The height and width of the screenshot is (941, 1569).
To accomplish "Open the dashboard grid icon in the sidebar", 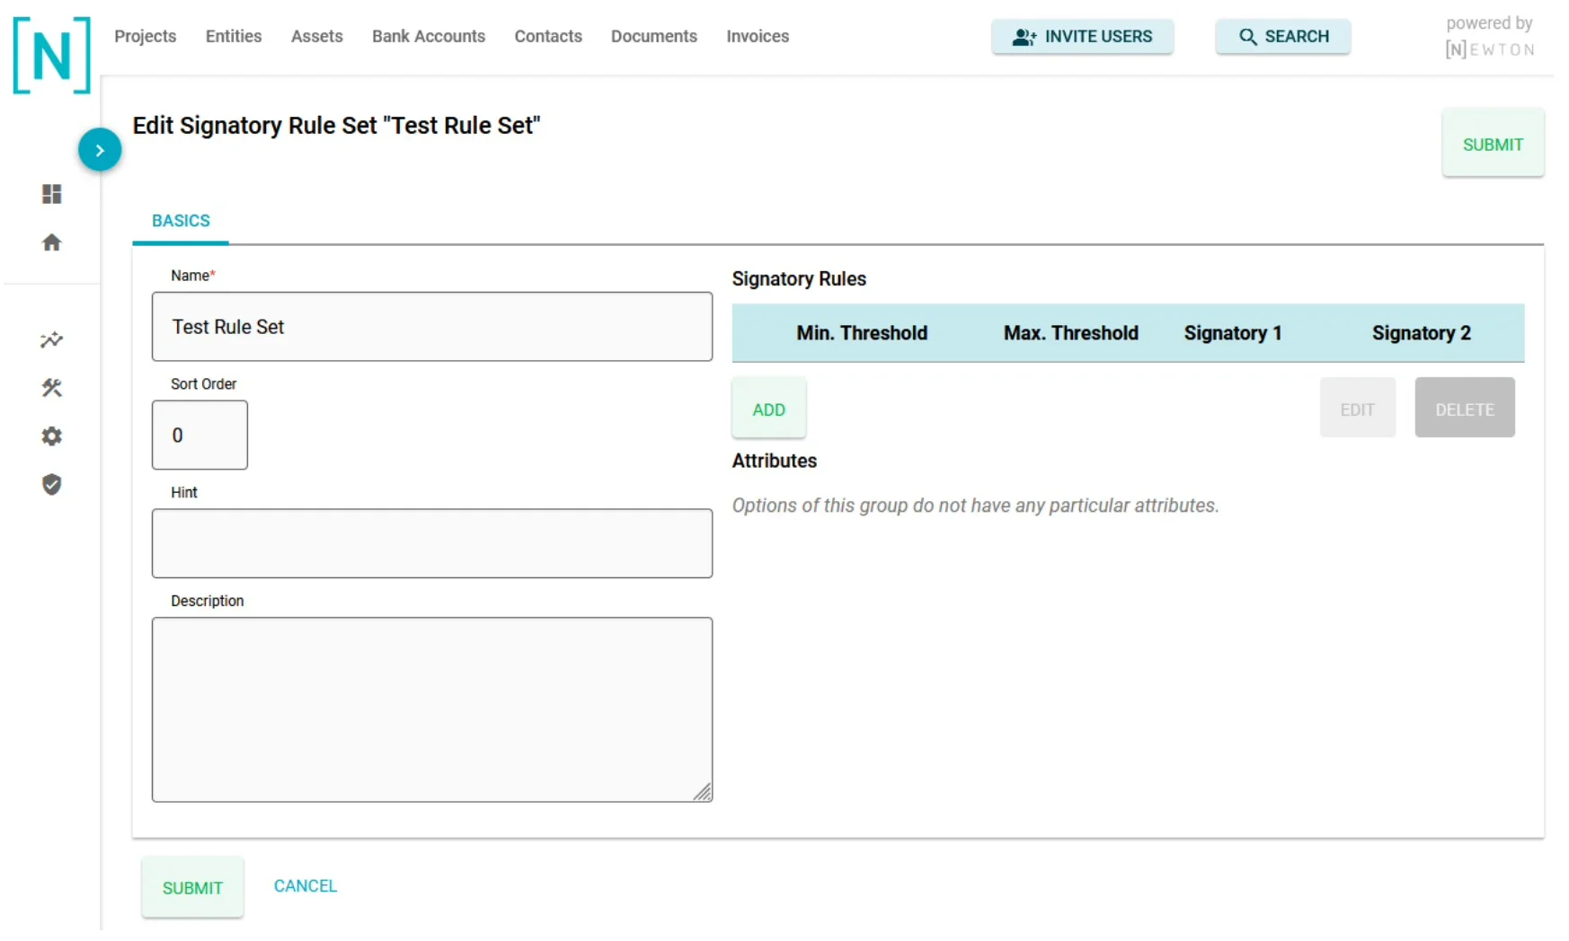I will click(52, 194).
